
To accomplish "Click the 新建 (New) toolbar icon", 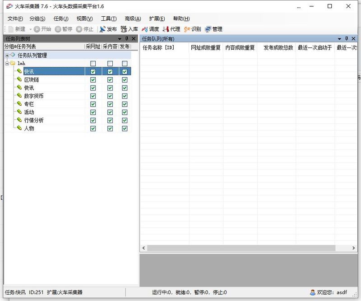I will point(11,29).
